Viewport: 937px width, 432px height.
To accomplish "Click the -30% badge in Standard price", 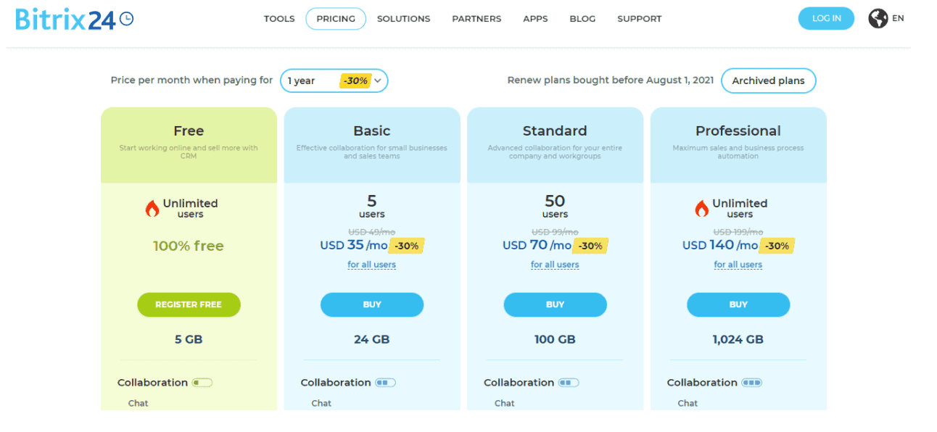I will [x=590, y=246].
